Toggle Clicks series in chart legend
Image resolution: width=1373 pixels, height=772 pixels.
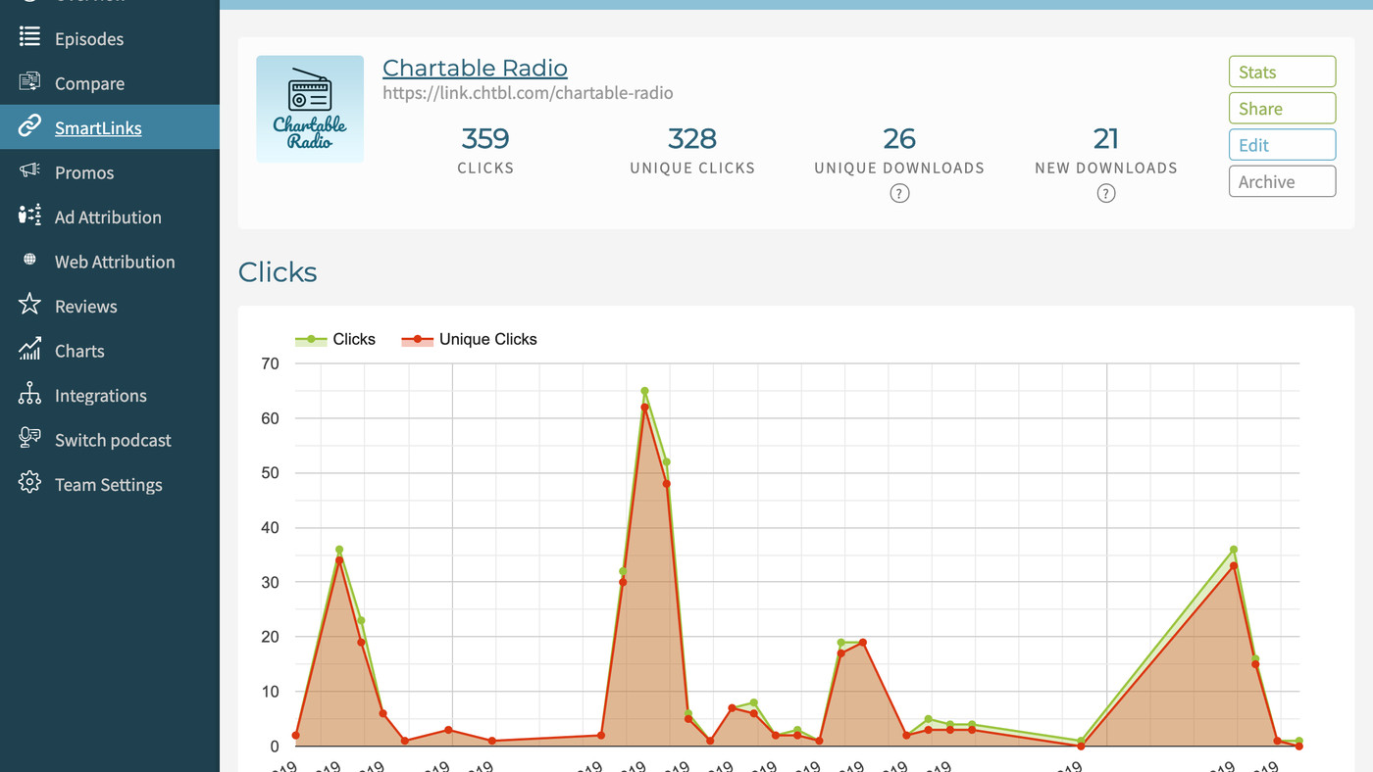coord(335,339)
